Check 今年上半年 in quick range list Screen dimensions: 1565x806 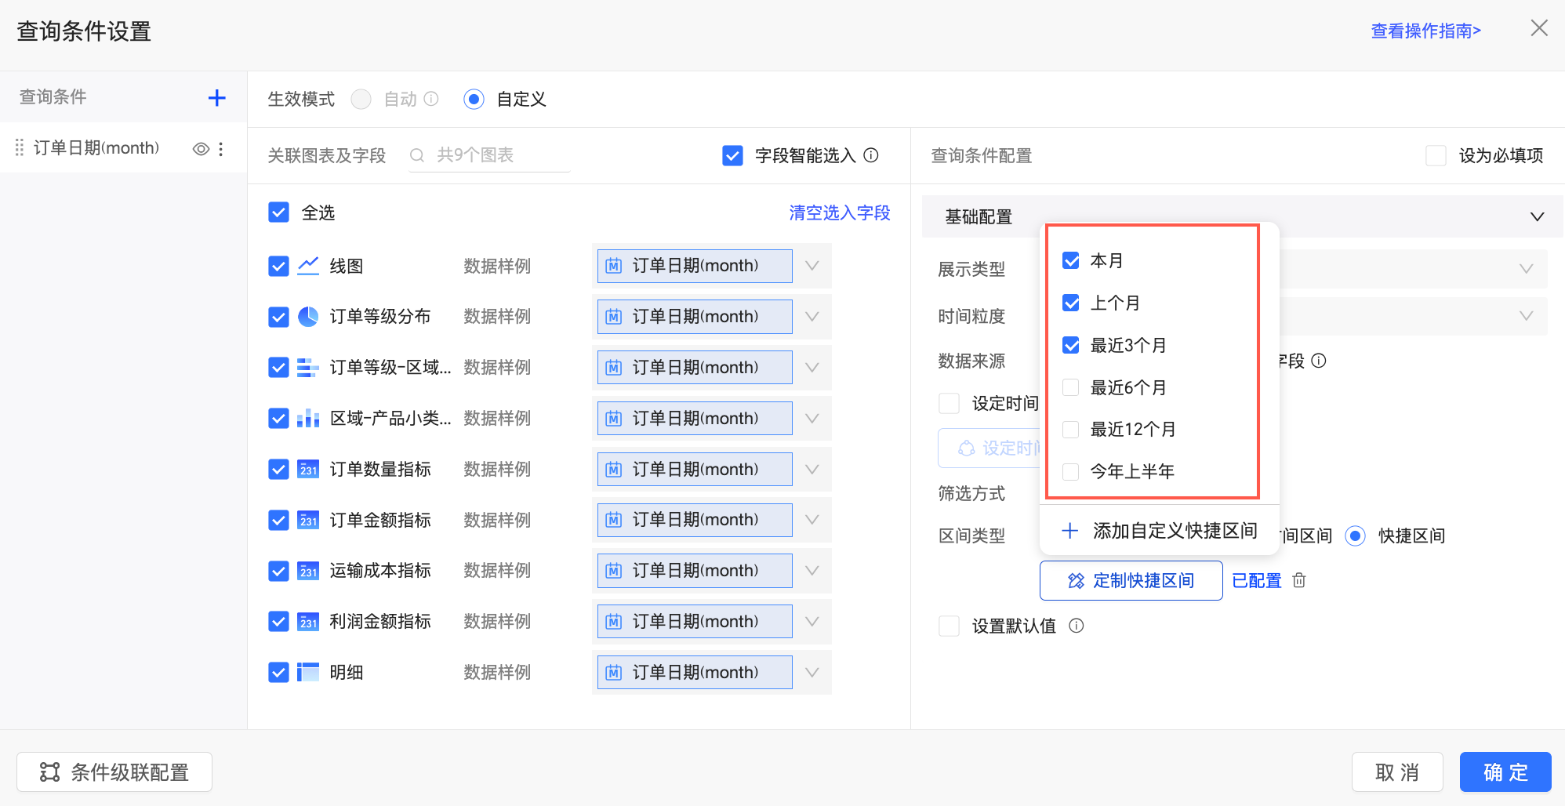[x=1071, y=471]
